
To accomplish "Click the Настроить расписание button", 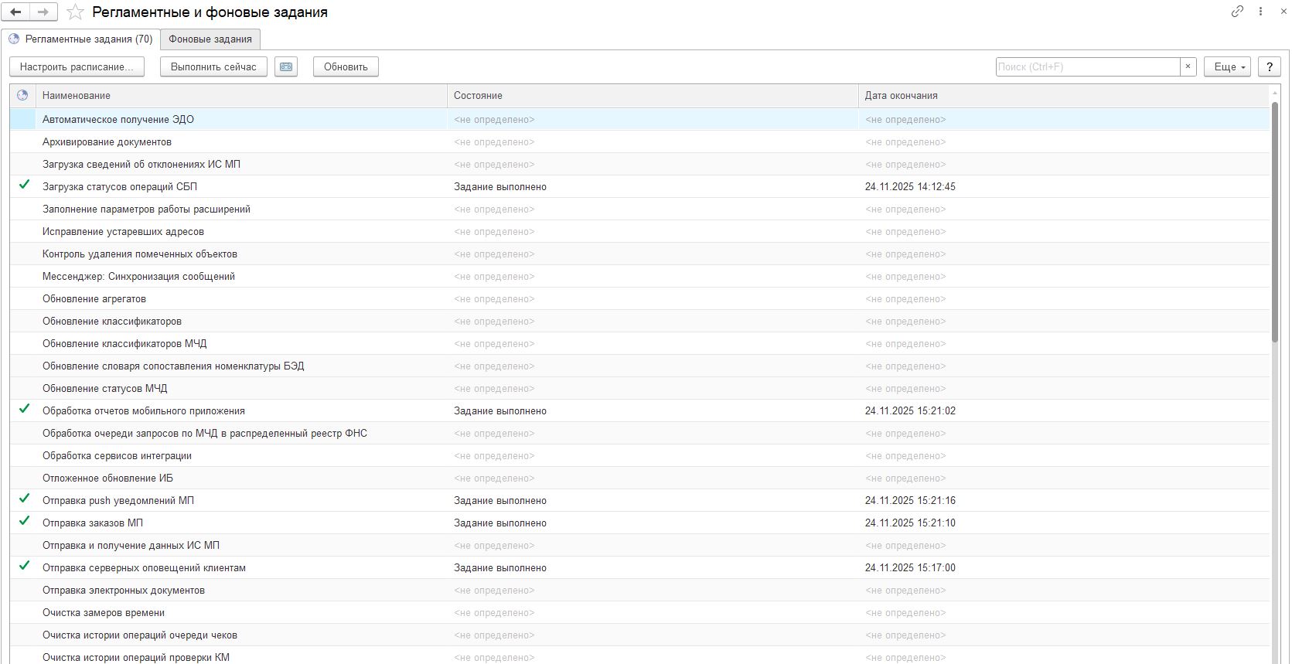I will tap(77, 67).
